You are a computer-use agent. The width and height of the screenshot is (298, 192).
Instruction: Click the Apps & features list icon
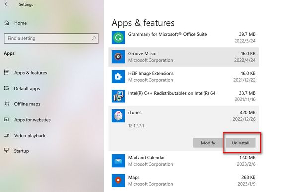coord(6,72)
